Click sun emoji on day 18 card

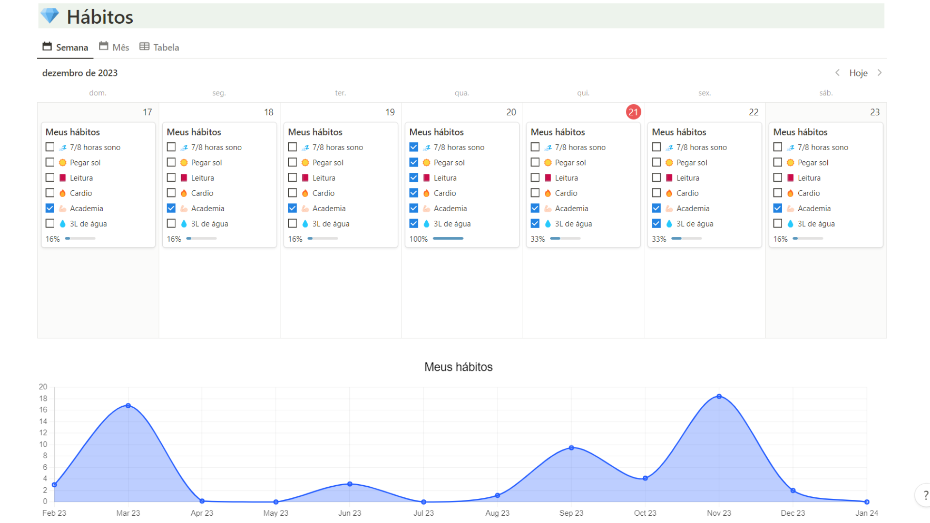184,163
